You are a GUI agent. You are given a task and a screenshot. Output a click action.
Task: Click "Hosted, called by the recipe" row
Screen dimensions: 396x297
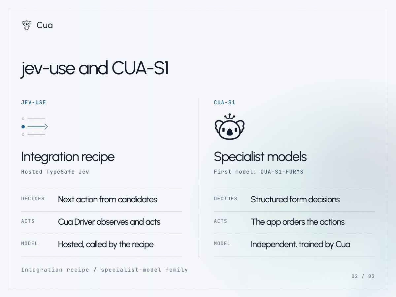[102, 245]
